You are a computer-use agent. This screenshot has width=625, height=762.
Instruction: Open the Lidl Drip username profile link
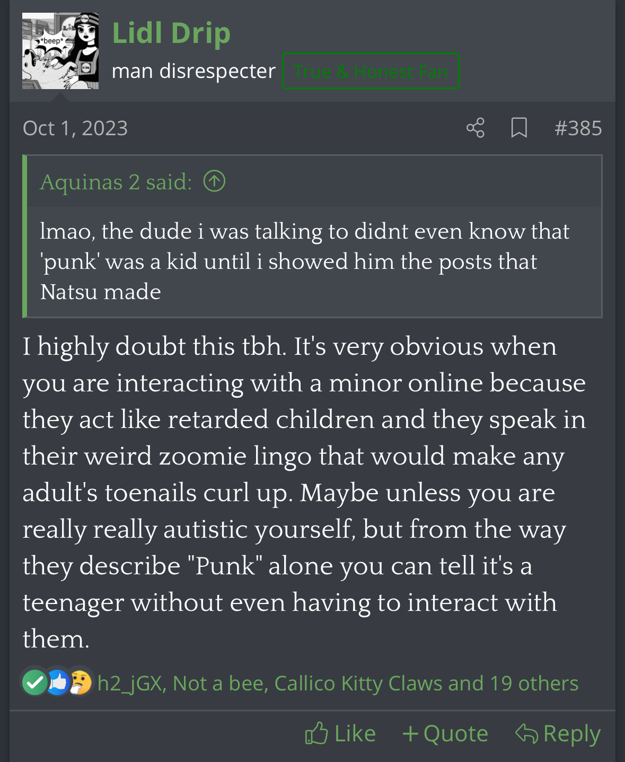click(x=171, y=33)
